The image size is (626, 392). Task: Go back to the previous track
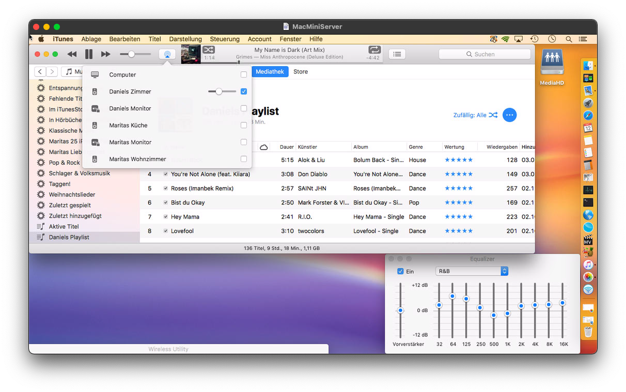tap(72, 54)
